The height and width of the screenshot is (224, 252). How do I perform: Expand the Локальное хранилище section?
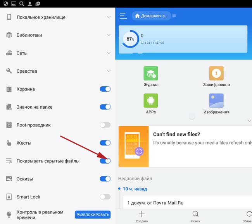pyautogui.click(x=109, y=17)
